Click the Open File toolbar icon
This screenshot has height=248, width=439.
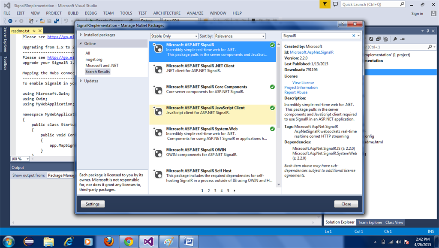(x=42, y=21)
